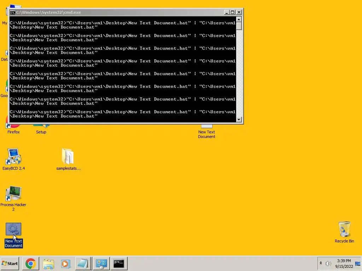Image resolution: width=362 pixels, height=271 pixels.
Task: Select New Text Document file below cmd window
Action: click(x=206, y=132)
